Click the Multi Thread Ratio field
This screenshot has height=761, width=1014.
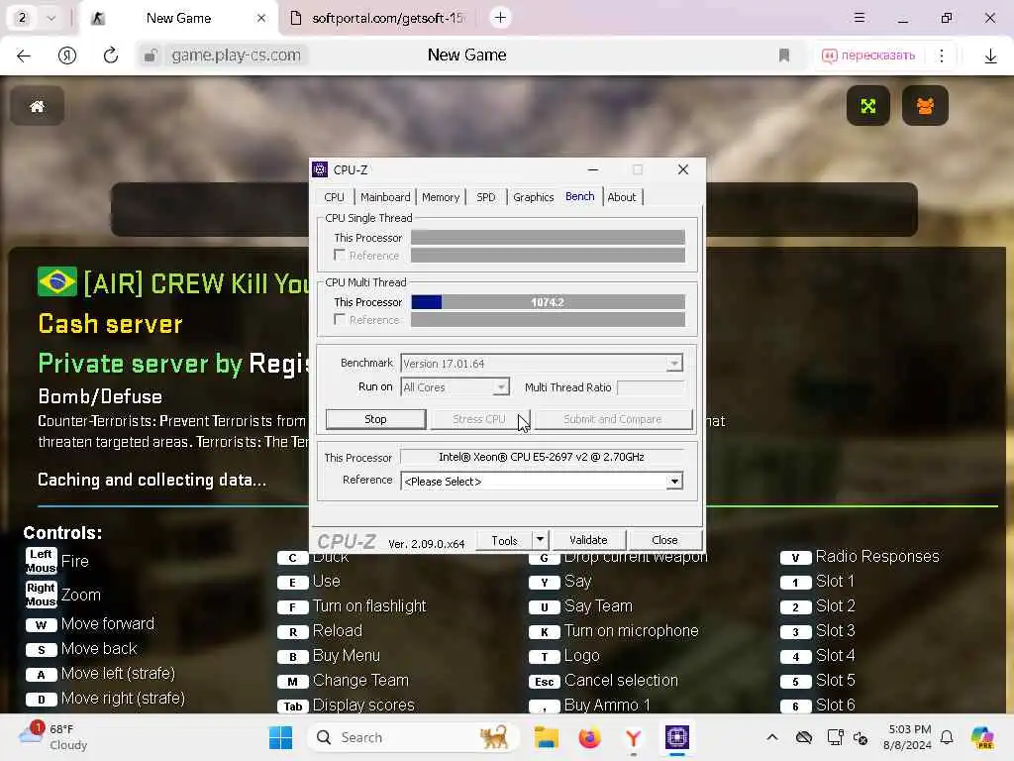(x=651, y=387)
